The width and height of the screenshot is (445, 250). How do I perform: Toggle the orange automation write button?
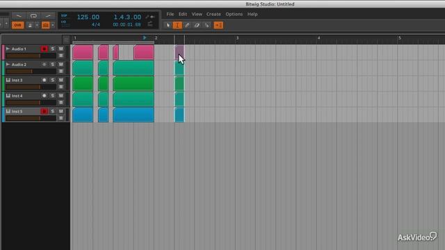pos(45,25)
